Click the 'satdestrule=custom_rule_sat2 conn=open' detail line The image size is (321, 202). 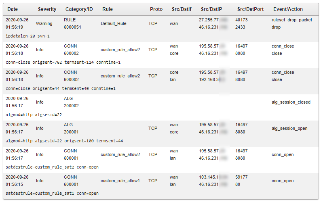tap(52, 167)
